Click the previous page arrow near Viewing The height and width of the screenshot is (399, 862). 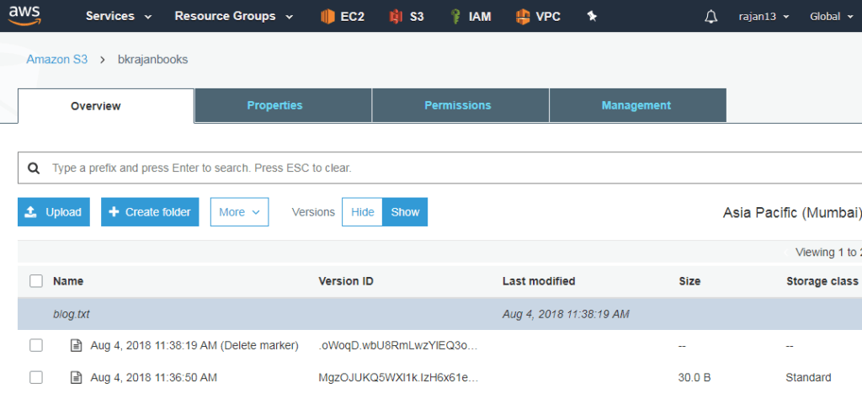click(x=785, y=253)
